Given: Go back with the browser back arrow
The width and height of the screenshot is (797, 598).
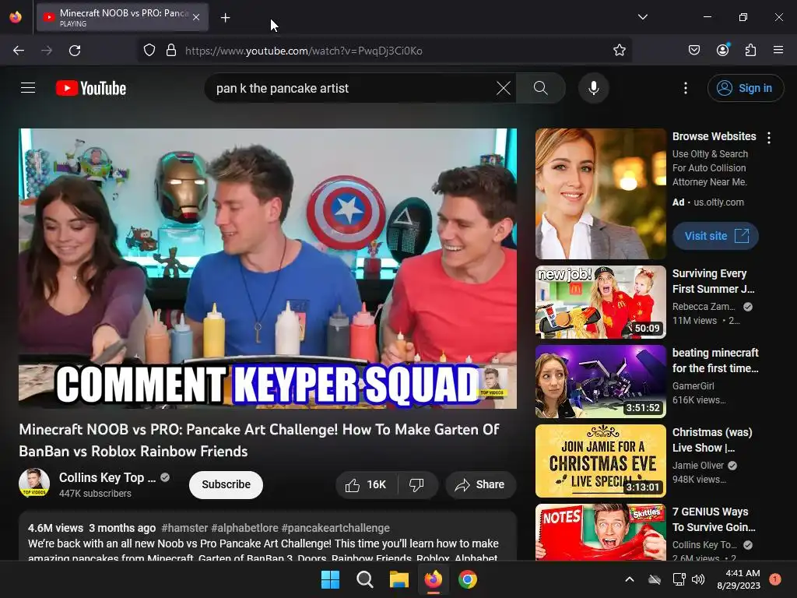Looking at the screenshot, I should tap(19, 51).
